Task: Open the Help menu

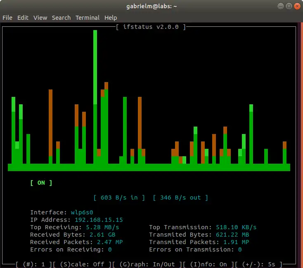Action: pos(111,18)
